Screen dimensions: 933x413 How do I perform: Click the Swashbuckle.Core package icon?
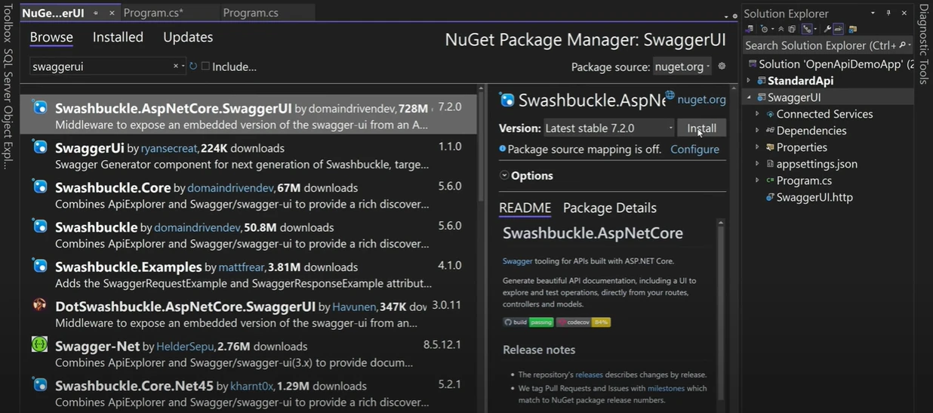coord(40,186)
